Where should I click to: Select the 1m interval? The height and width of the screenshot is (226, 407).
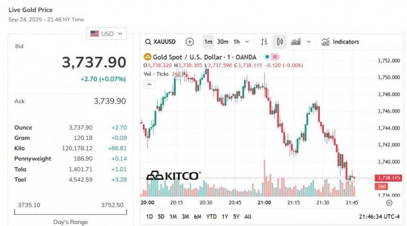[x=208, y=42]
